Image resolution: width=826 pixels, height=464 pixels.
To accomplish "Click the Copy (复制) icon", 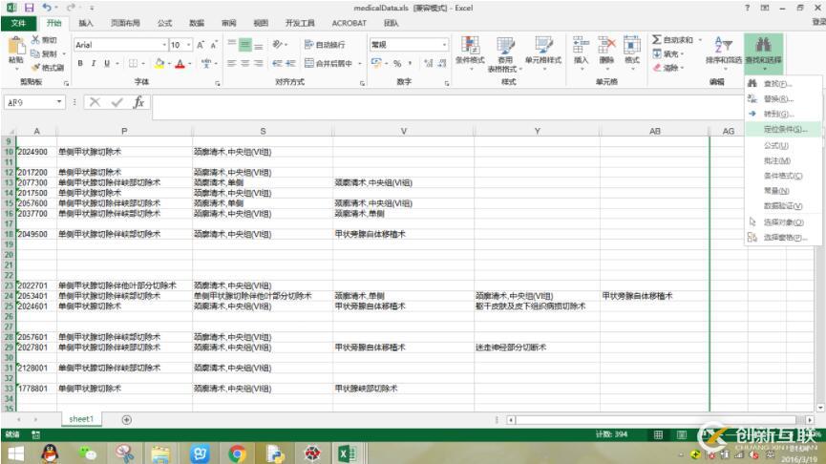I will tap(35, 53).
